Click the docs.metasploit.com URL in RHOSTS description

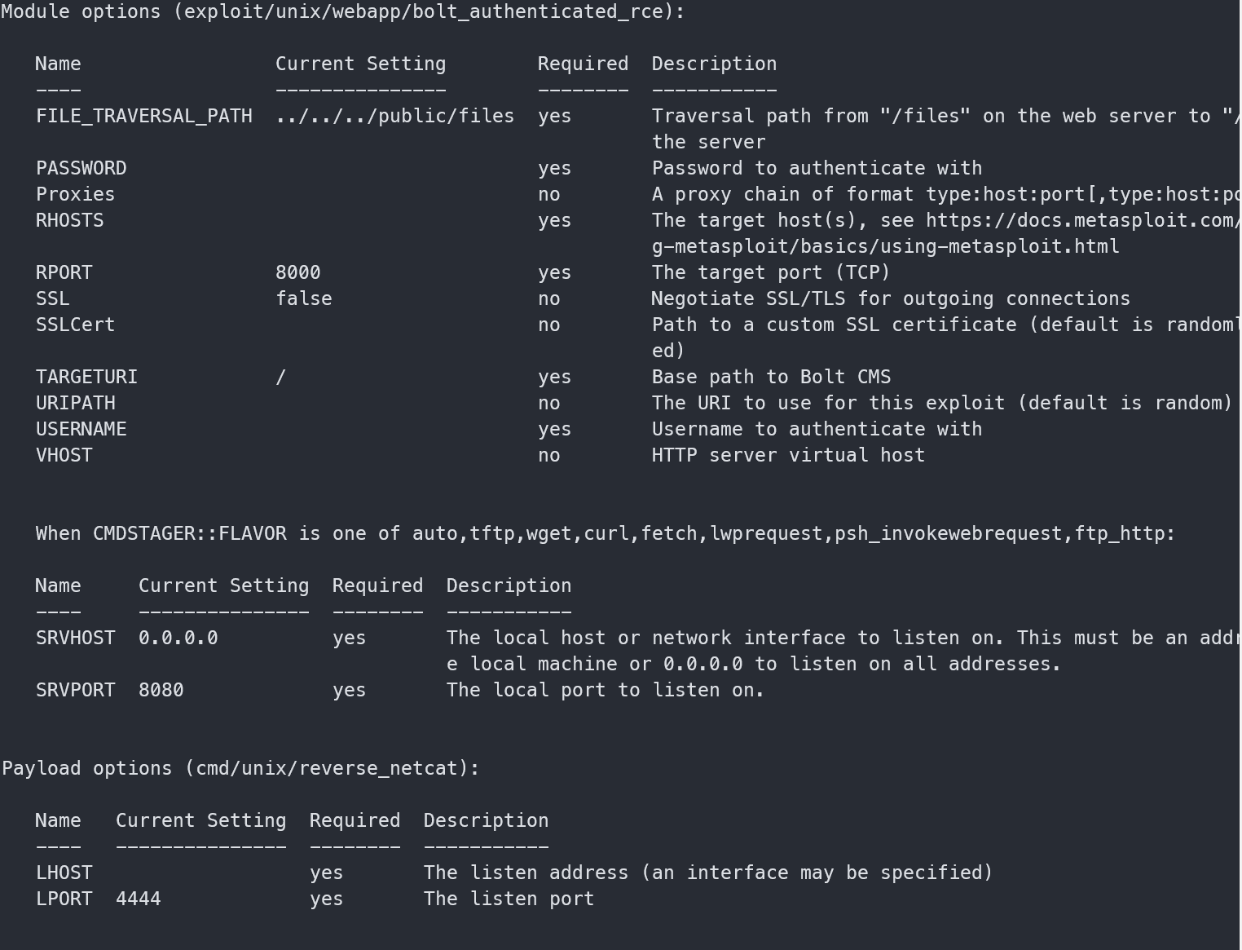point(1082,221)
